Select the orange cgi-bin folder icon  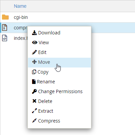5,17
